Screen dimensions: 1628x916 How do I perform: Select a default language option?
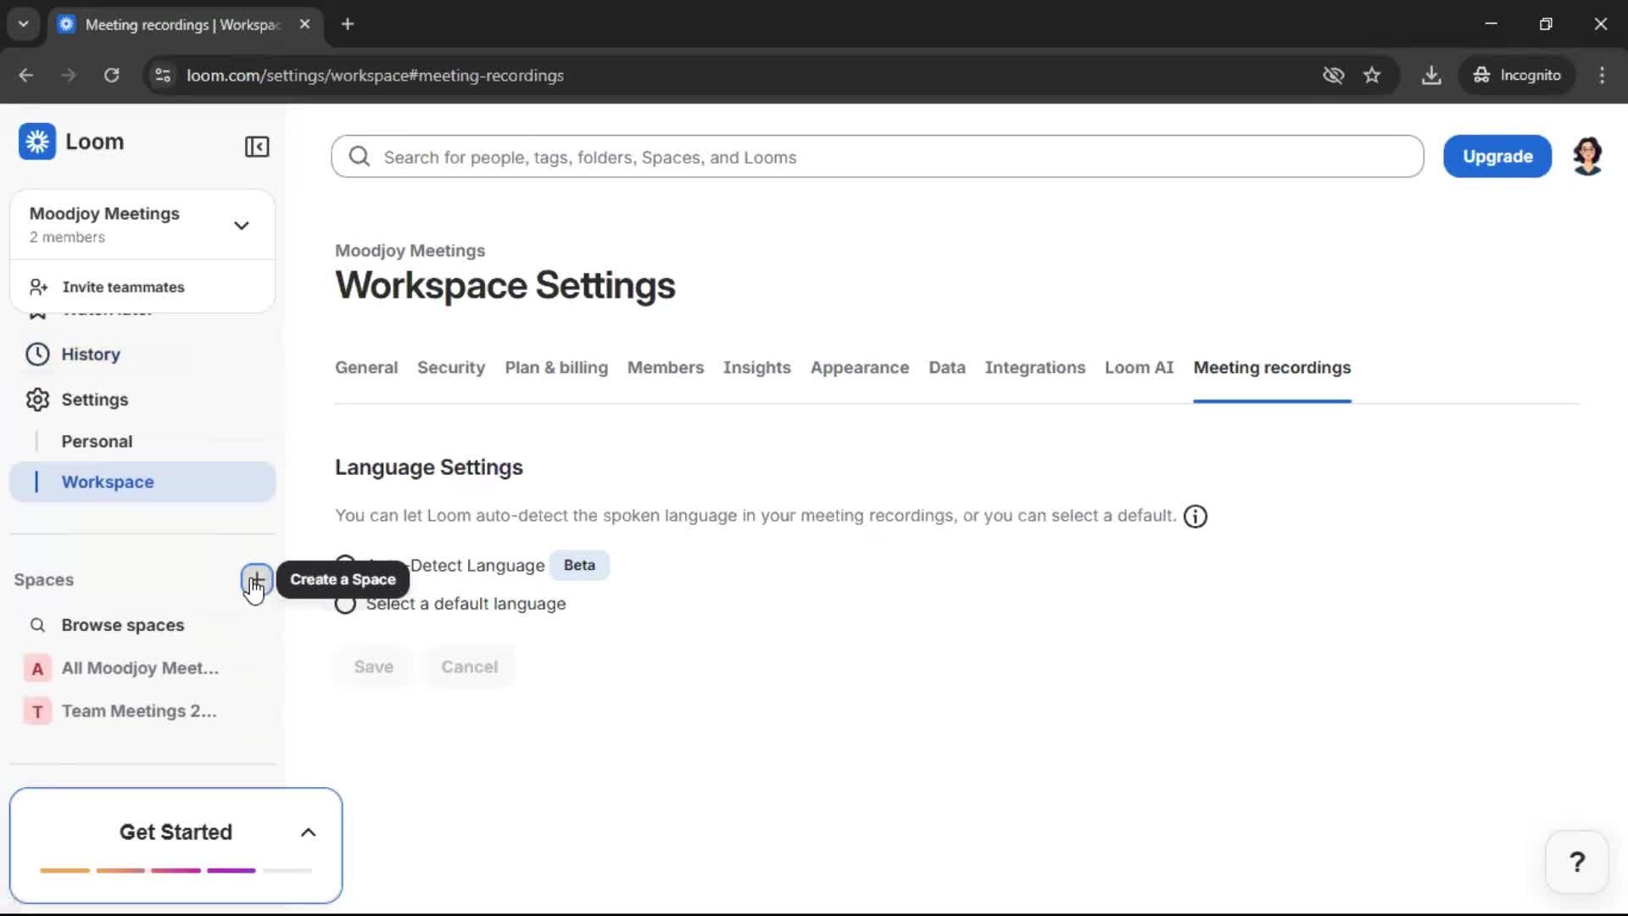pos(345,604)
